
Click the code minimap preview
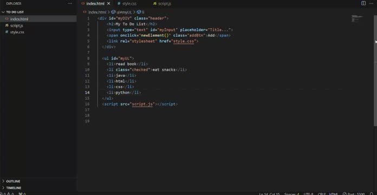tap(357, 19)
